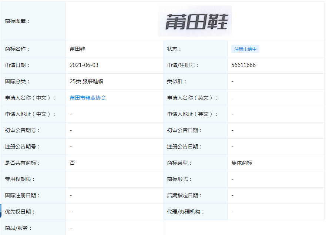
Task: Click the 申请人地址（英文） label
Action: [192, 114]
